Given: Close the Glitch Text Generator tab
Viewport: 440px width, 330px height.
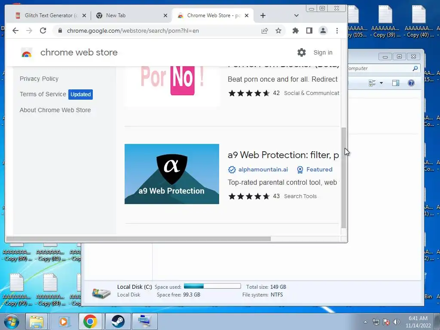Looking at the screenshot, I should [84, 16].
